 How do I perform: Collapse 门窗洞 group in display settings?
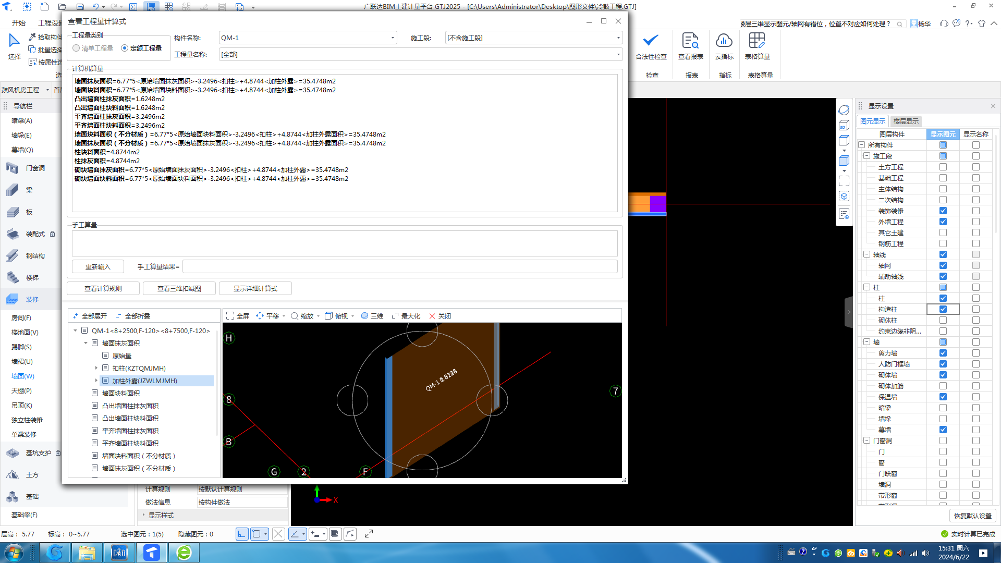pyautogui.click(x=866, y=440)
